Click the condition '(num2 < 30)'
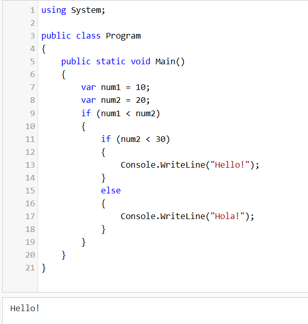This screenshot has width=308, height=324. tap(143, 139)
